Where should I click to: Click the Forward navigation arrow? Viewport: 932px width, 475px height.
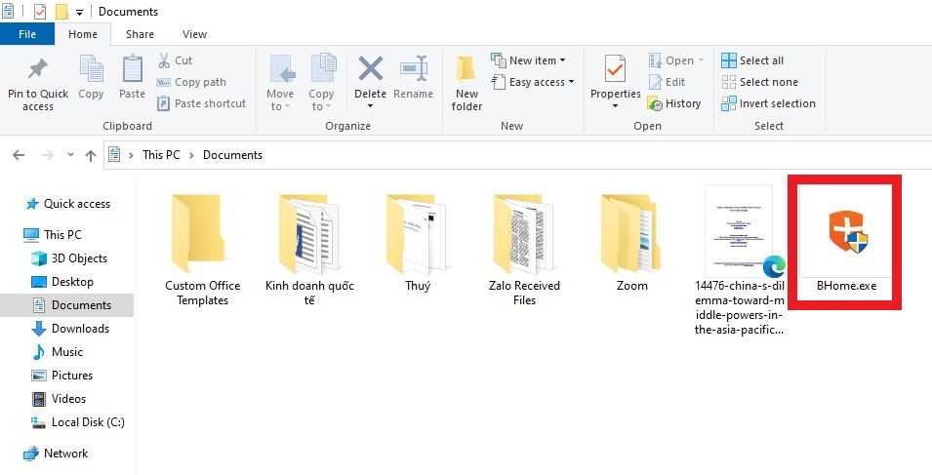tap(48, 155)
